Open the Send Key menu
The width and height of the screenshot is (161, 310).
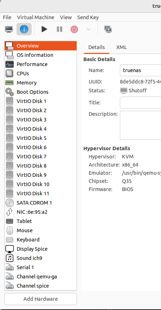click(x=88, y=17)
